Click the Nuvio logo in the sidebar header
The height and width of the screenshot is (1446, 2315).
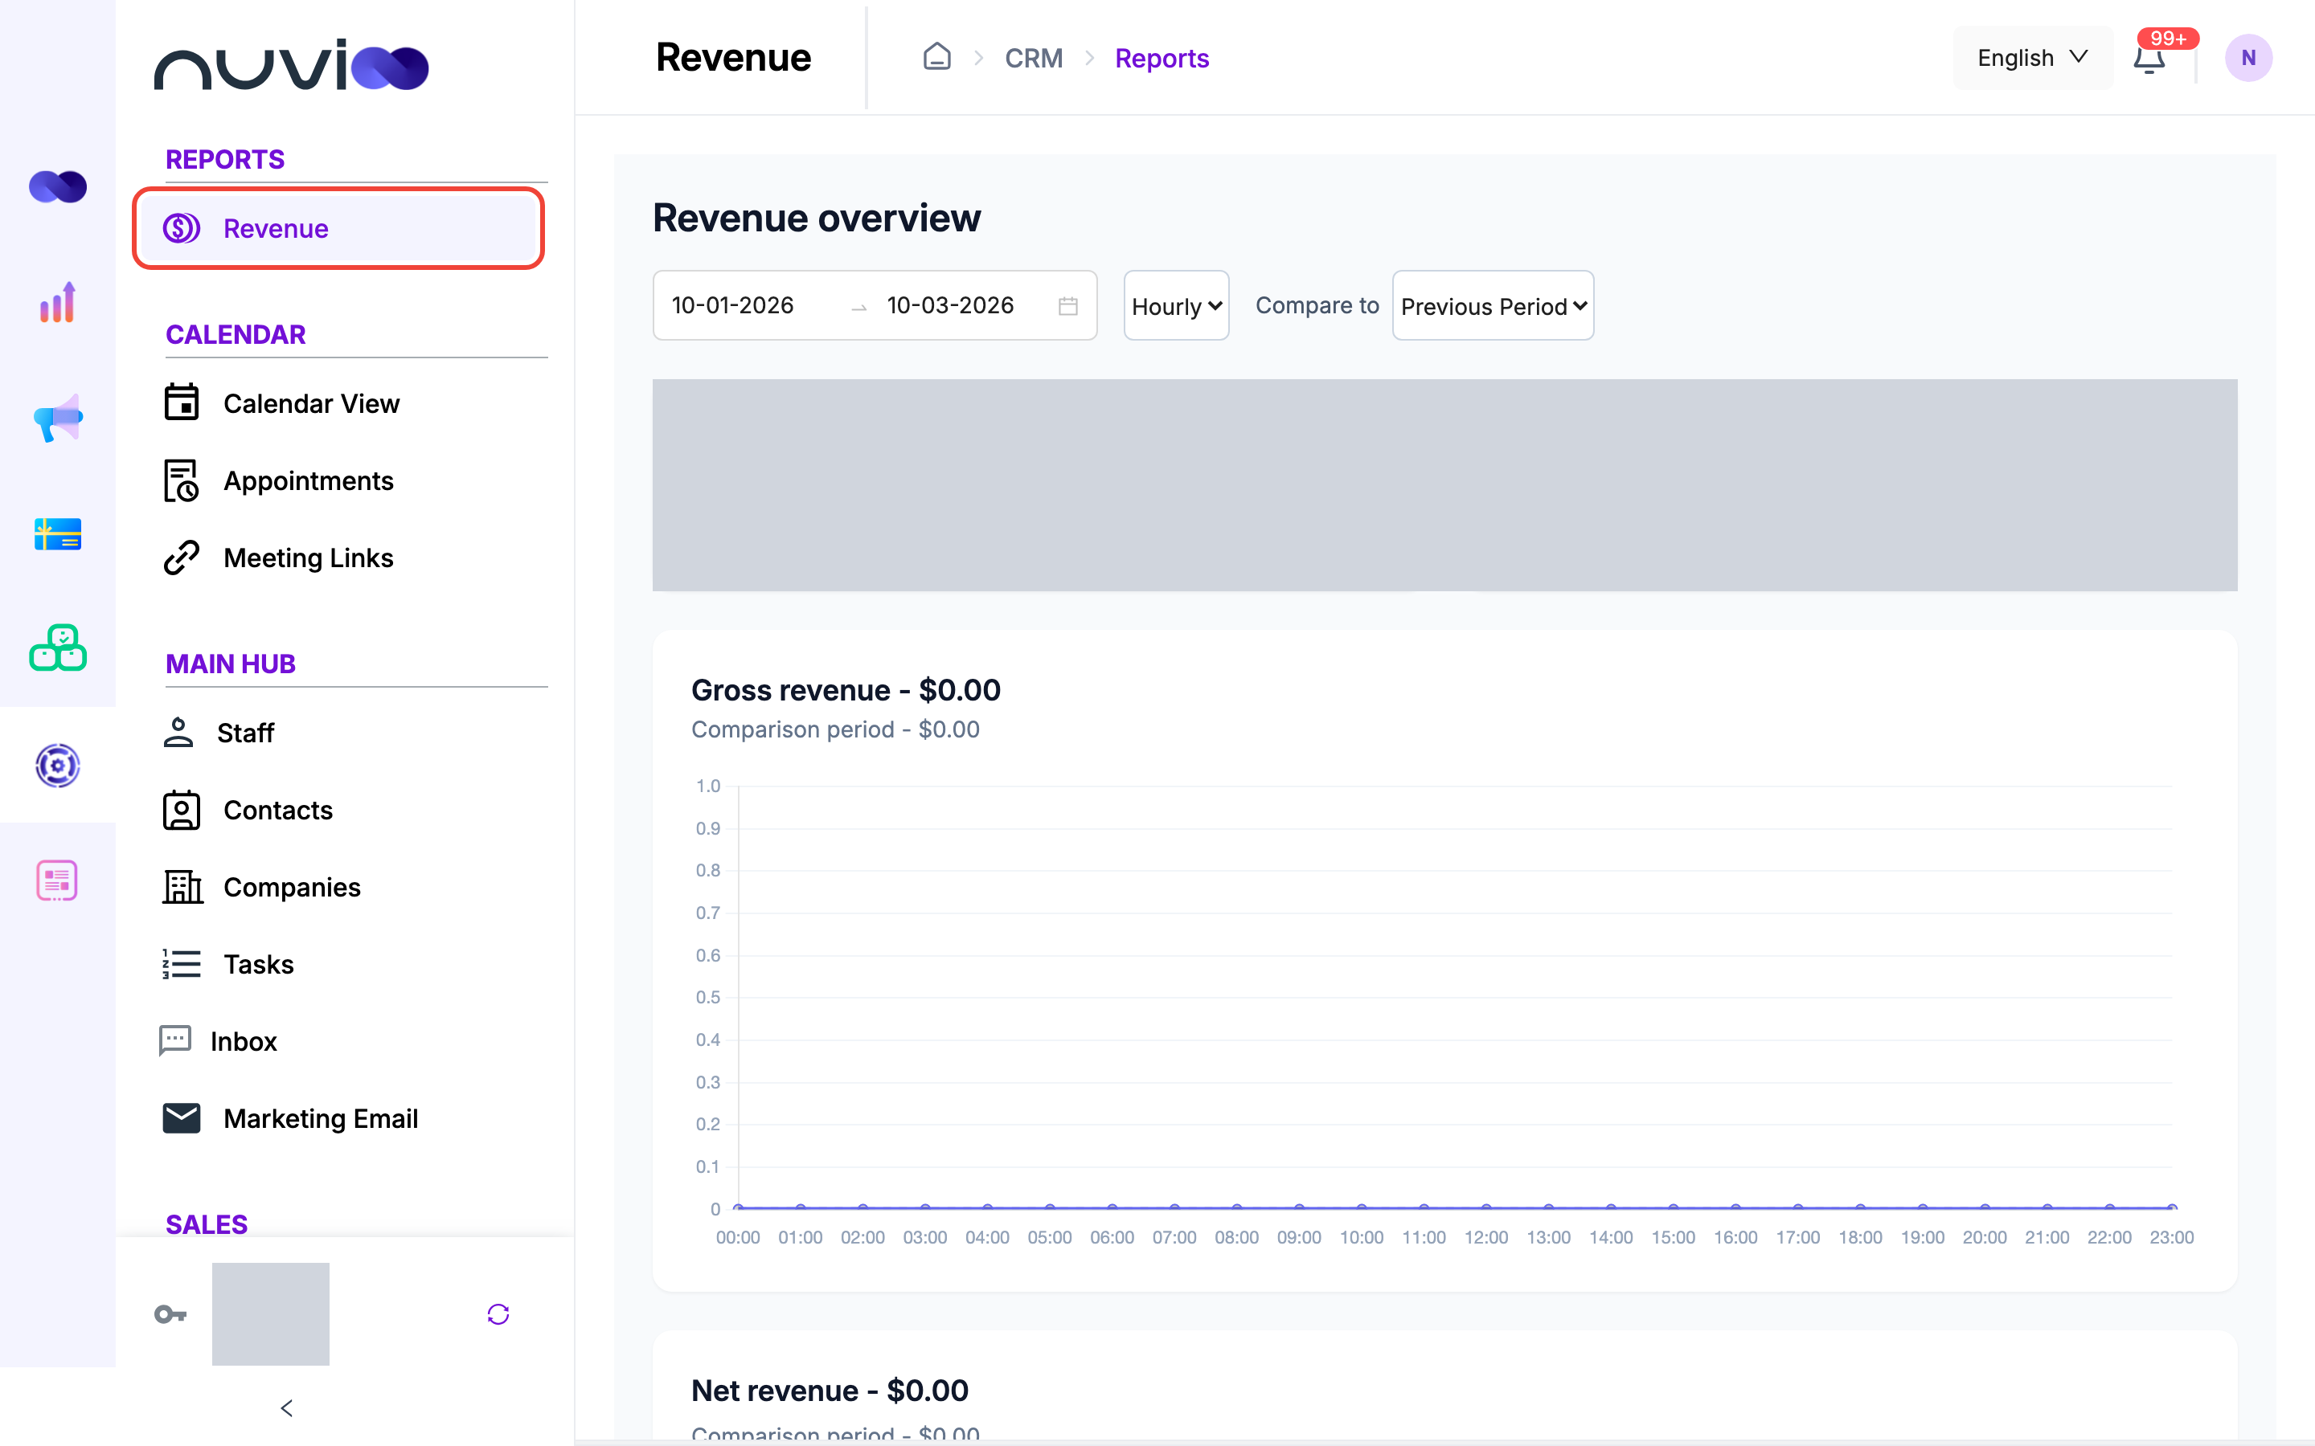pyautogui.click(x=291, y=65)
